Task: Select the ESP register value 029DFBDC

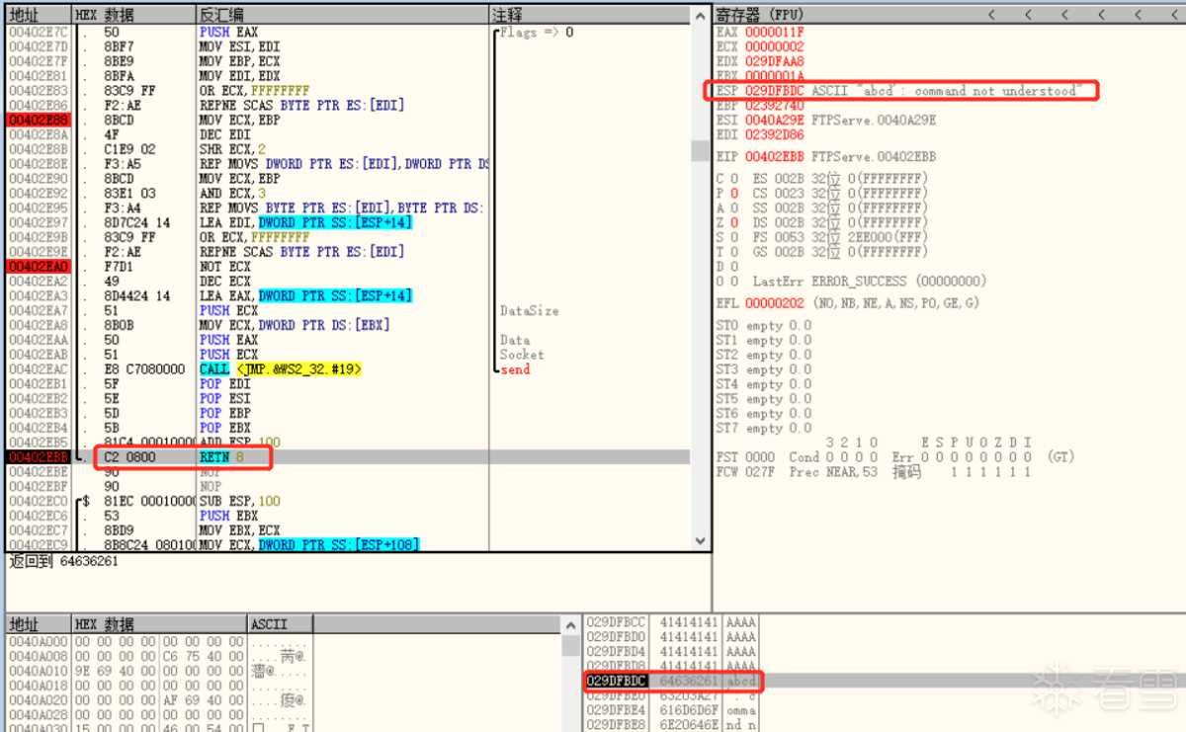Action: [775, 91]
